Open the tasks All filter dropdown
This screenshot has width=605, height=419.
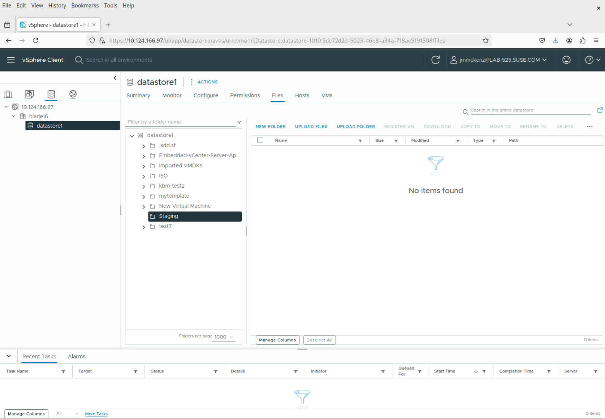pyautogui.click(x=67, y=413)
